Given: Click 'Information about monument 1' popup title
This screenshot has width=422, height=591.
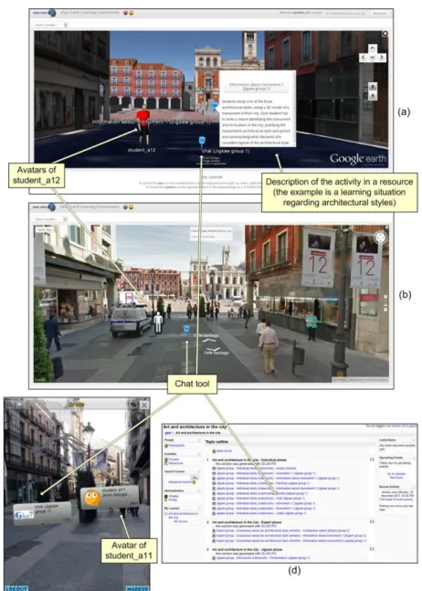Looking at the screenshot, I should pyautogui.click(x=256, y=86).
